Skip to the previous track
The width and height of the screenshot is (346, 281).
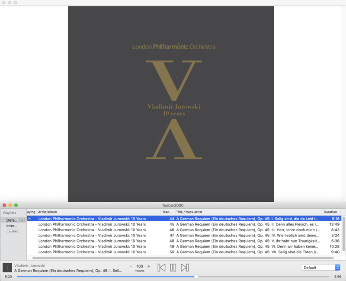tap(161, 268)
